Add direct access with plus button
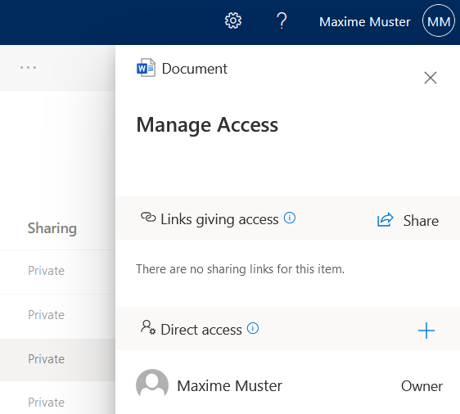 pyautogui.click(x=426, y=331)
